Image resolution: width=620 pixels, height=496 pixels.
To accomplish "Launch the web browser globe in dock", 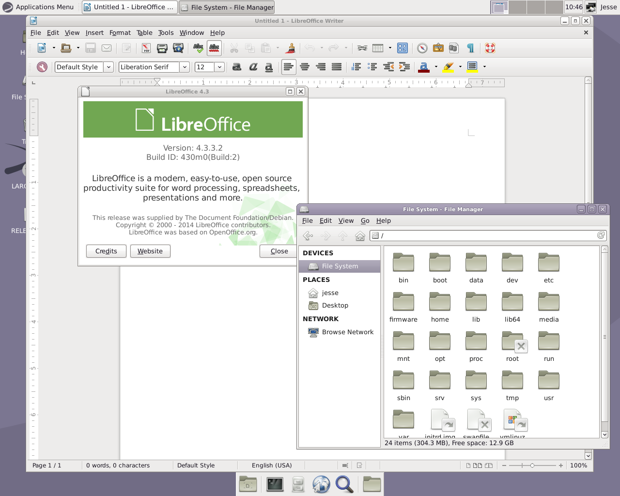I will tap(321, 484).
